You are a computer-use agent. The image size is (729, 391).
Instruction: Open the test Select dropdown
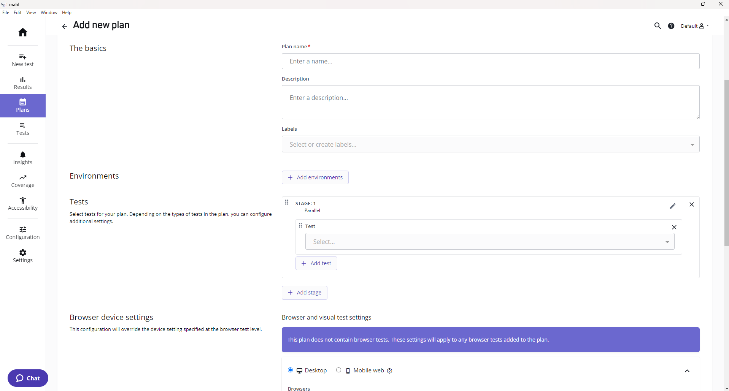tap(490, 241)
